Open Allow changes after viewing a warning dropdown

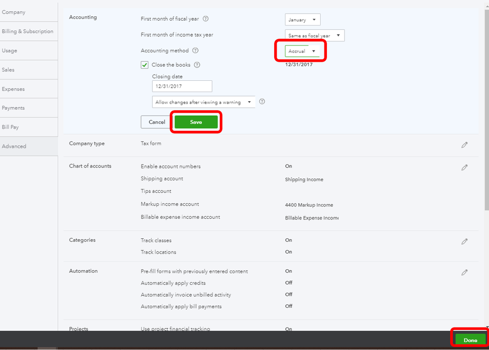(x=204, y=102)
